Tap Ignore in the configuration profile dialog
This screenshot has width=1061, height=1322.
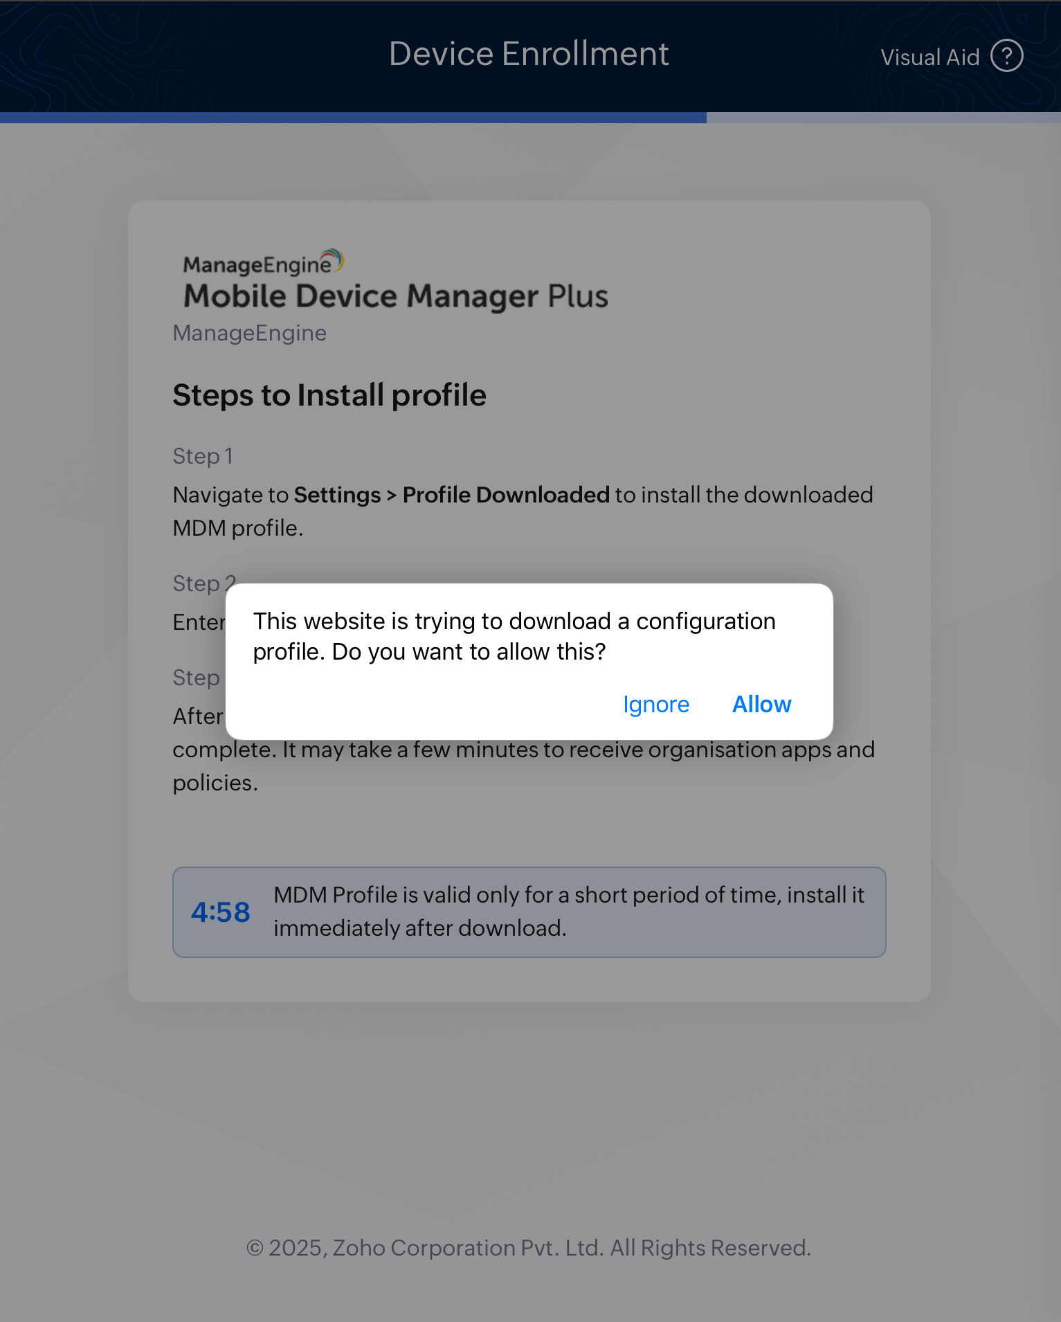[656, 704]
